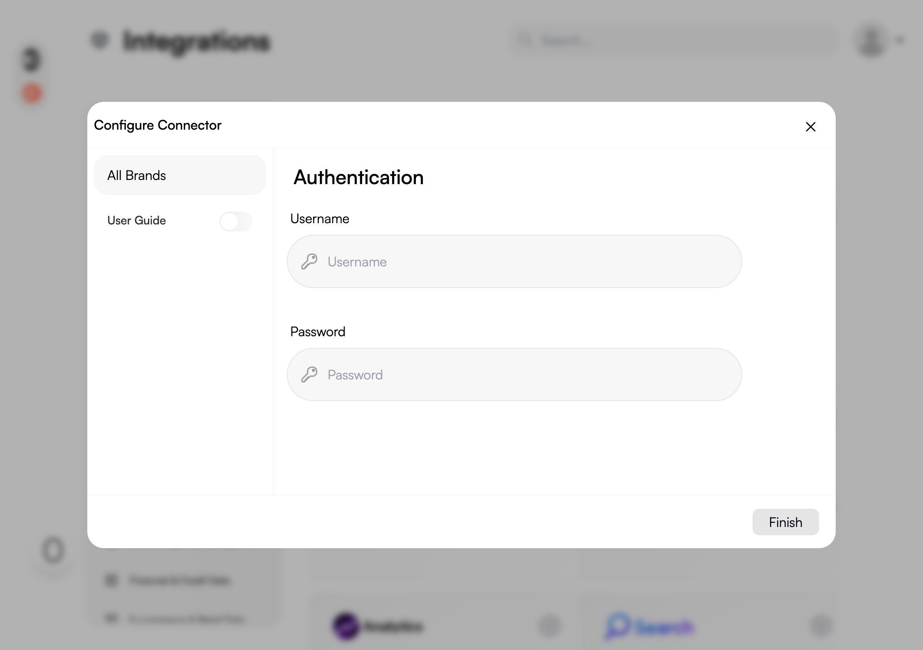Click the key icon in Password field
The width and height of the screenshot is (923, 650).
[x=309, y=374]
